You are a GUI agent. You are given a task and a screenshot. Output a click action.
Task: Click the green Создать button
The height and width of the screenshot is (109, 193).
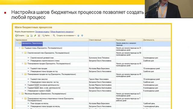pos(20,36)
